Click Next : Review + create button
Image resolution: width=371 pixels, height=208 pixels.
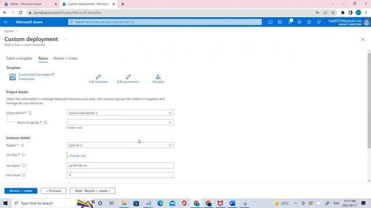(93, 191)
